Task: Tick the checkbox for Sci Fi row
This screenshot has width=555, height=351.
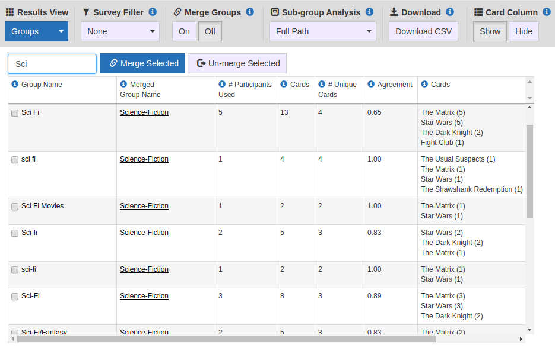Action: point(15,113)
